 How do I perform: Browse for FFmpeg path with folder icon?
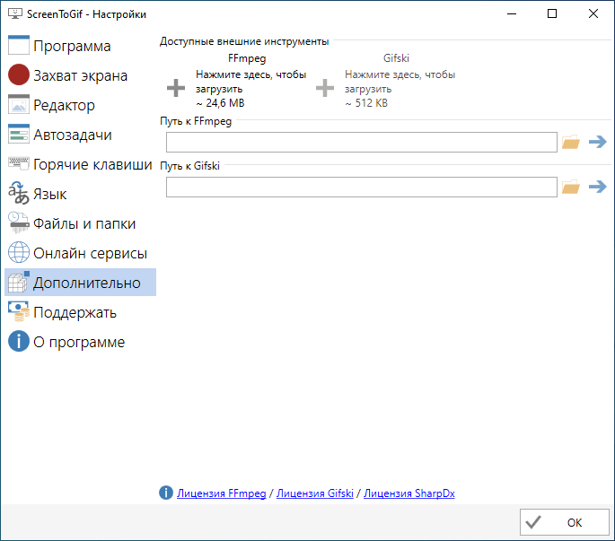coord(571,142)
